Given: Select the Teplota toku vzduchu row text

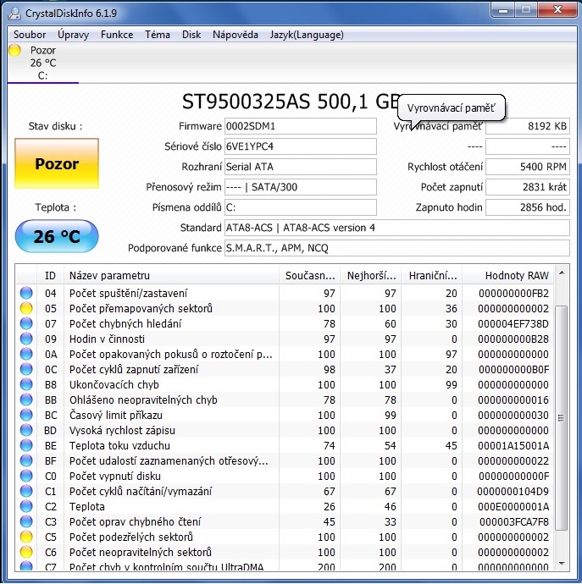Looking at the screenshot, I should click(x=119, y=446).
